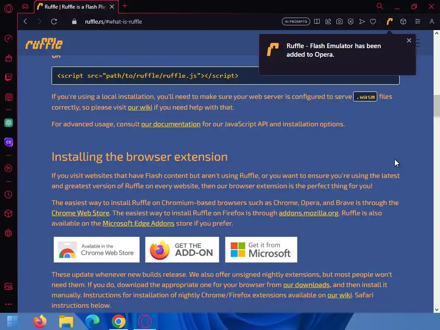
Task: Follow the Chrome Web Store text link
Action: (x=80, y=213)
